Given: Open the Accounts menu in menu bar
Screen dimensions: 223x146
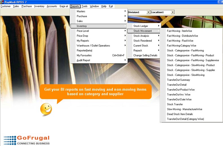Looking at the screenshot, I should click(x=52, y=6).
